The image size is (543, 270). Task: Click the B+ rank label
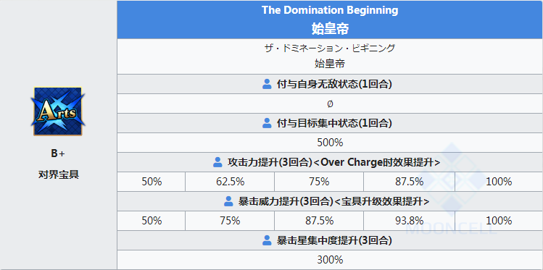point(58,153)
